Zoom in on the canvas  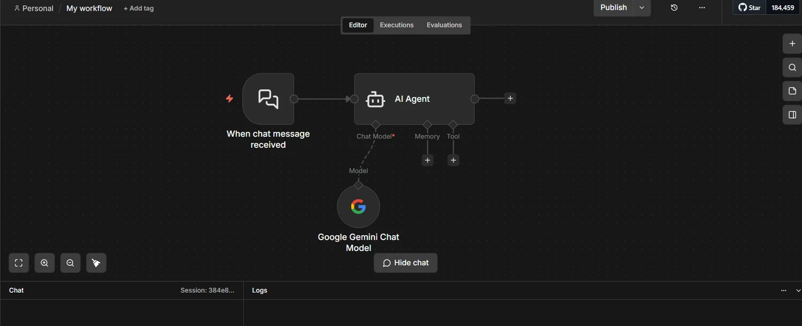[44, 263]
